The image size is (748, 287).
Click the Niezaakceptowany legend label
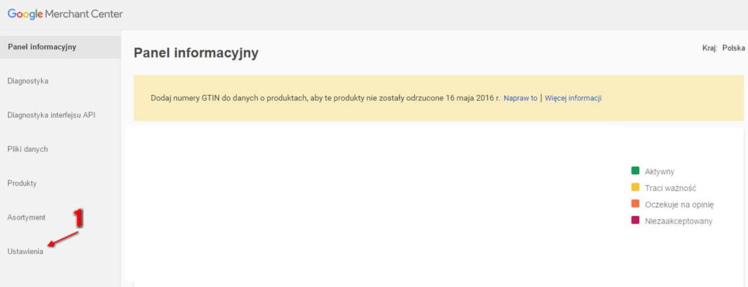[x=679, y=221]
